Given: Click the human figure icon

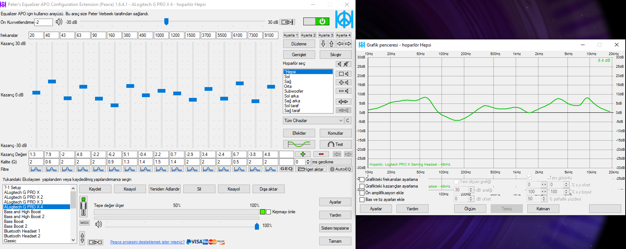Looking at the screenshot, I should pos(83,206).
